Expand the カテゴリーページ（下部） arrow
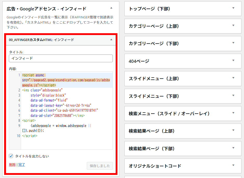Viewport: 244px width, 178px height. 233,43
